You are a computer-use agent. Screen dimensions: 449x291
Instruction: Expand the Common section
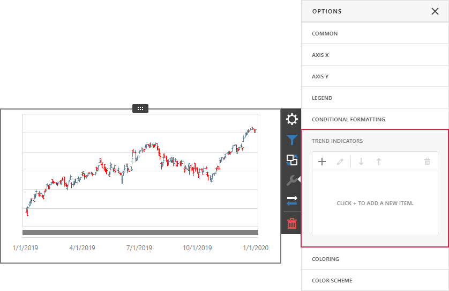[375, 33]
